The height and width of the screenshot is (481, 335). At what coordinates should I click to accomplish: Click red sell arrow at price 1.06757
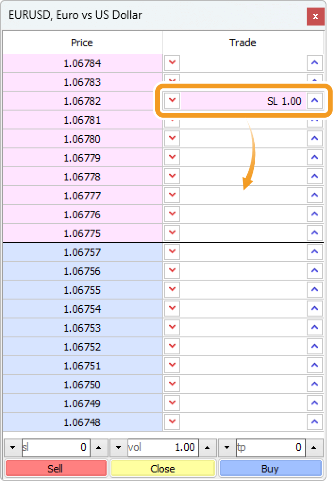tap(172, 252)
